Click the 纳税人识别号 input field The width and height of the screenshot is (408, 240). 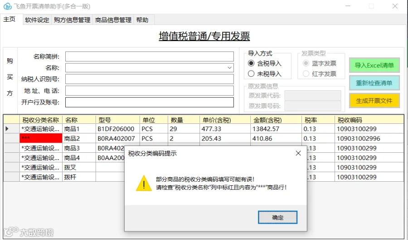pyautogui.click(x=149, y=79)
